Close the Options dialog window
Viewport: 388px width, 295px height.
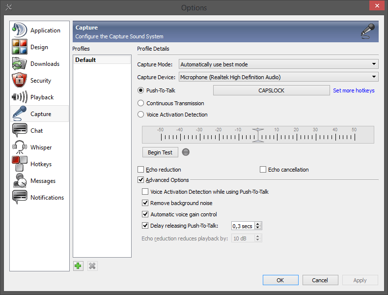pos(377,5)
